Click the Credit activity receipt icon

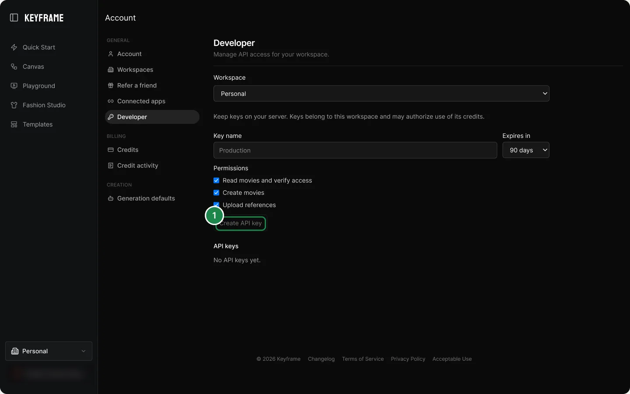111,165
